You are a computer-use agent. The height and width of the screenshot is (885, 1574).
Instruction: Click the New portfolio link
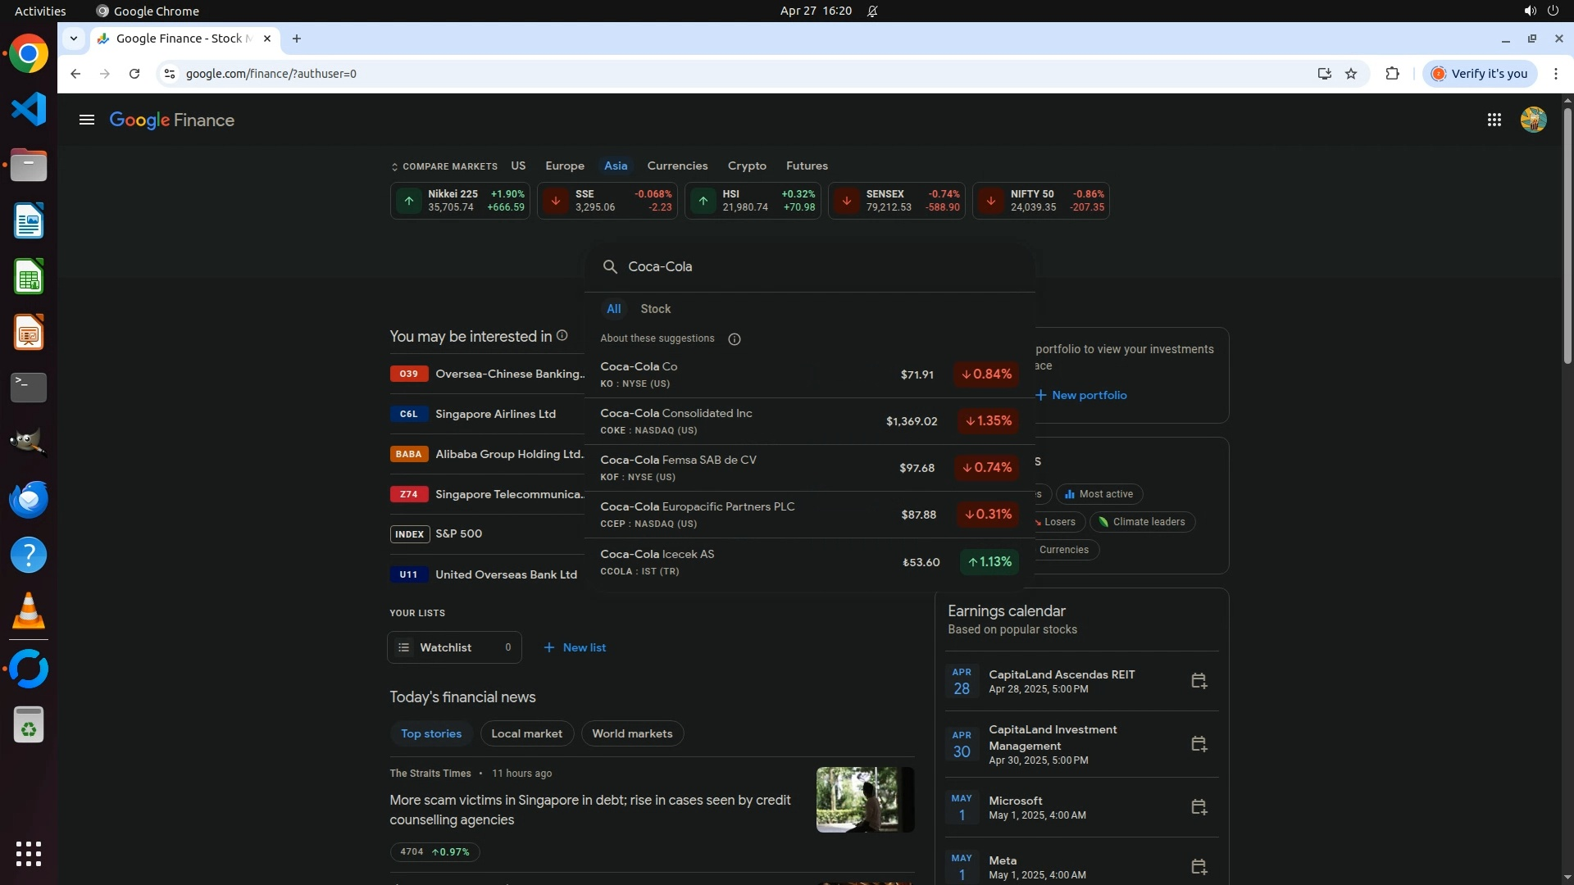tap(1080, 395)
